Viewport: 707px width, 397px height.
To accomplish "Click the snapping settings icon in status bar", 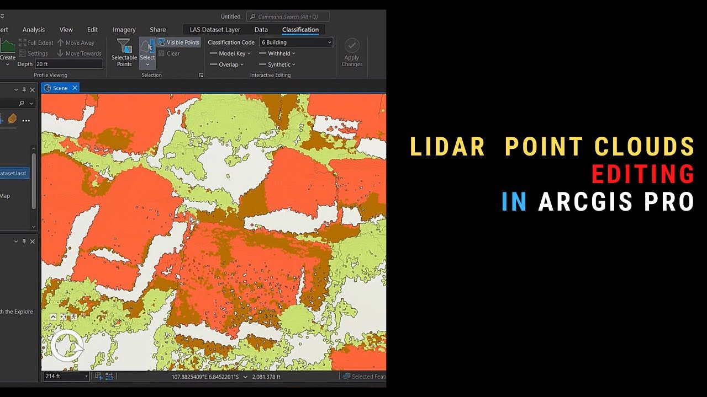I will (x=109, y=377).
